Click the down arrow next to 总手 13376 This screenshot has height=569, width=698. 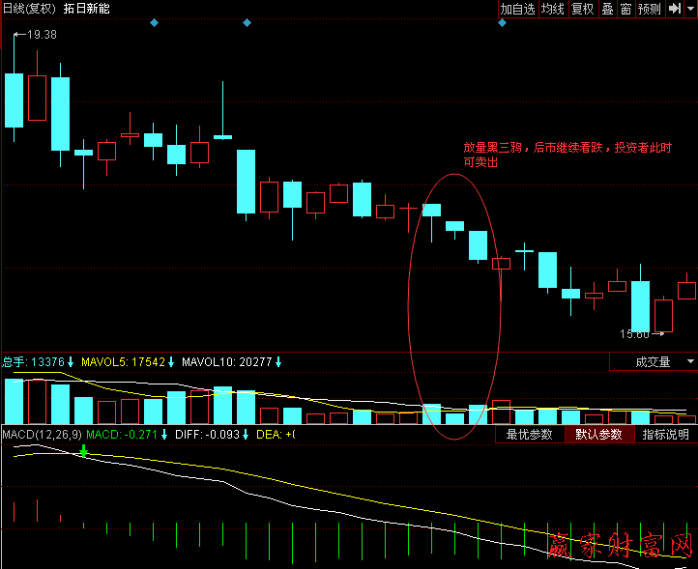[x=71, y=362]
